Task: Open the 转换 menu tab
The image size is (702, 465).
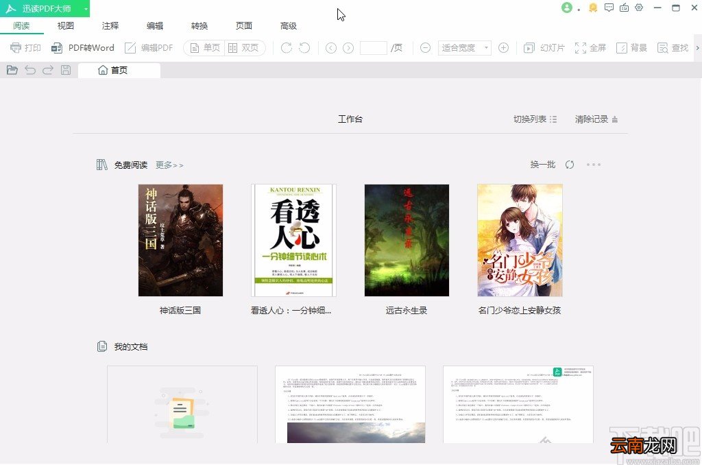Action: pos(199,25)
